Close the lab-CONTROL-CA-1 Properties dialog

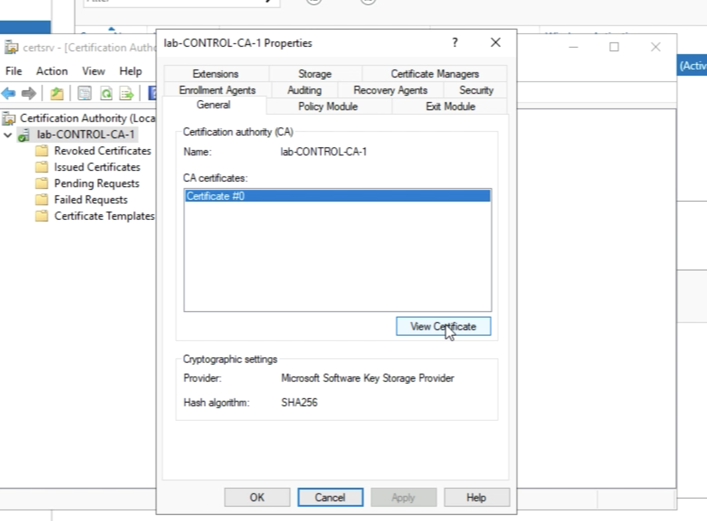click(x=495, y=43)
